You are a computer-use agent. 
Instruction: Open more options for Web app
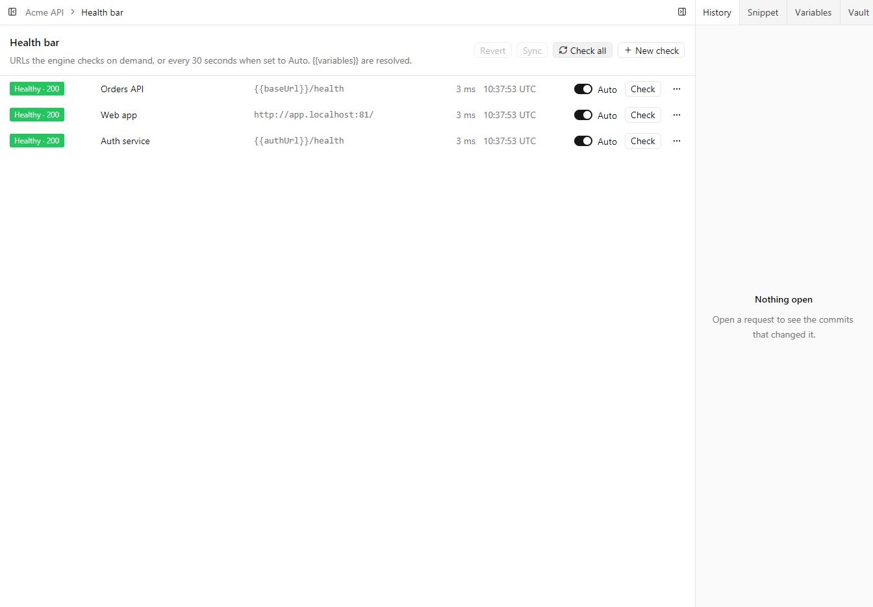(677, 115)
